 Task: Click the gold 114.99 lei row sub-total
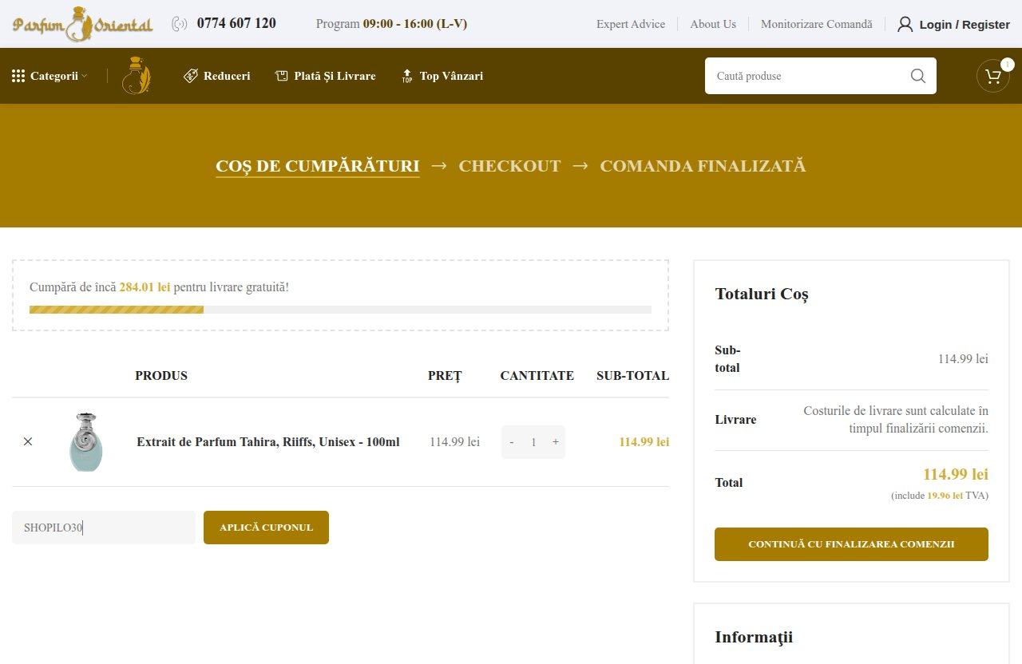[x=644, y=442]
